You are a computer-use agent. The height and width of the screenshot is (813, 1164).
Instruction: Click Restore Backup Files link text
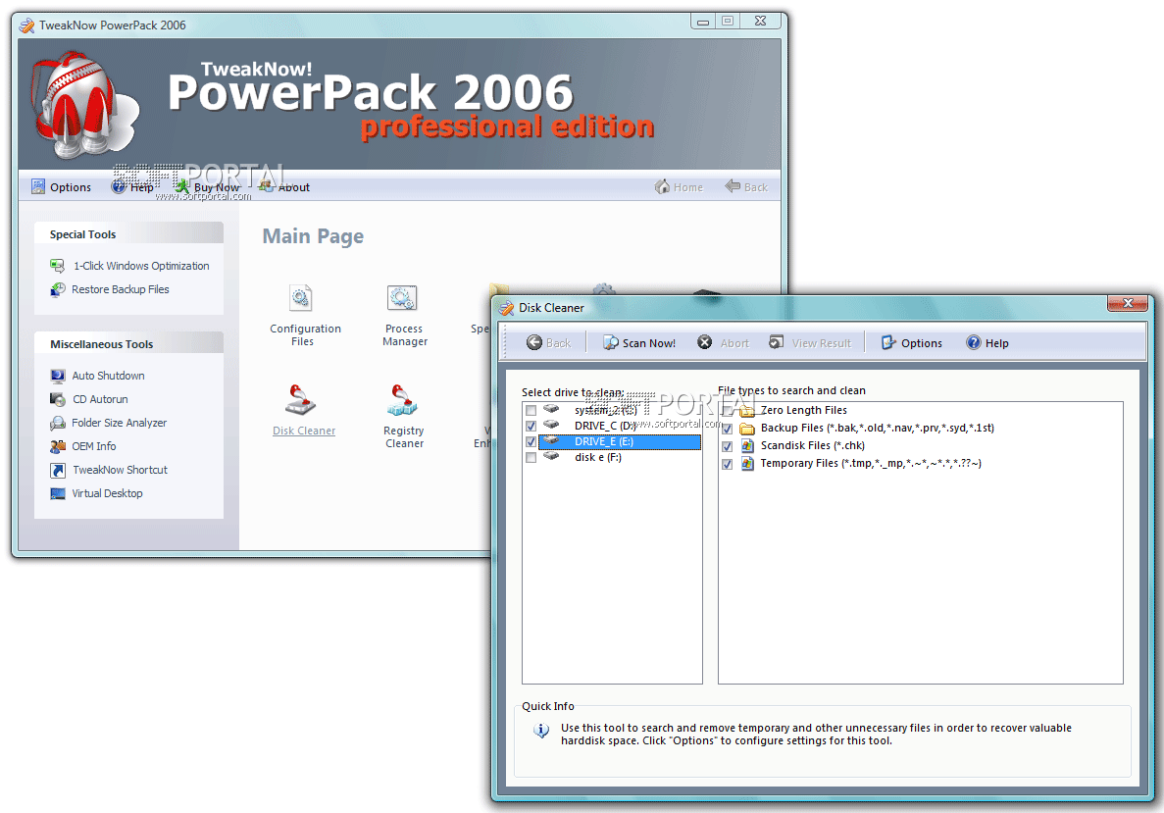tap(121, 289)
